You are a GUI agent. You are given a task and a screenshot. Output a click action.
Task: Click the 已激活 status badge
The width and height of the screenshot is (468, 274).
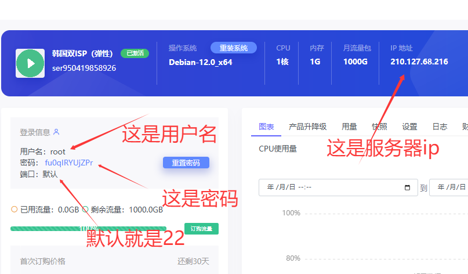[135, 53]
